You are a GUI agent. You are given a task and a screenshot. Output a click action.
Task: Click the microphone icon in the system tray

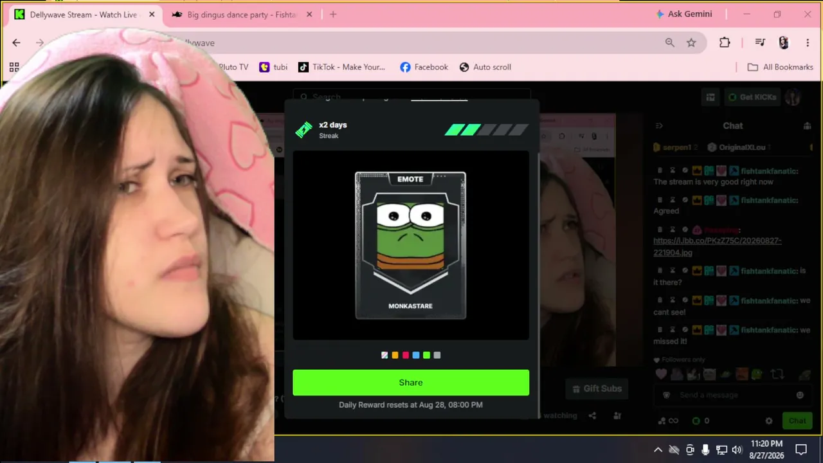pyautogui.click(x=705, y=449)
